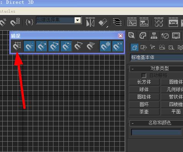Switch to the Hierarchy panel tab
183x152 pixels.
click(154, 36)
